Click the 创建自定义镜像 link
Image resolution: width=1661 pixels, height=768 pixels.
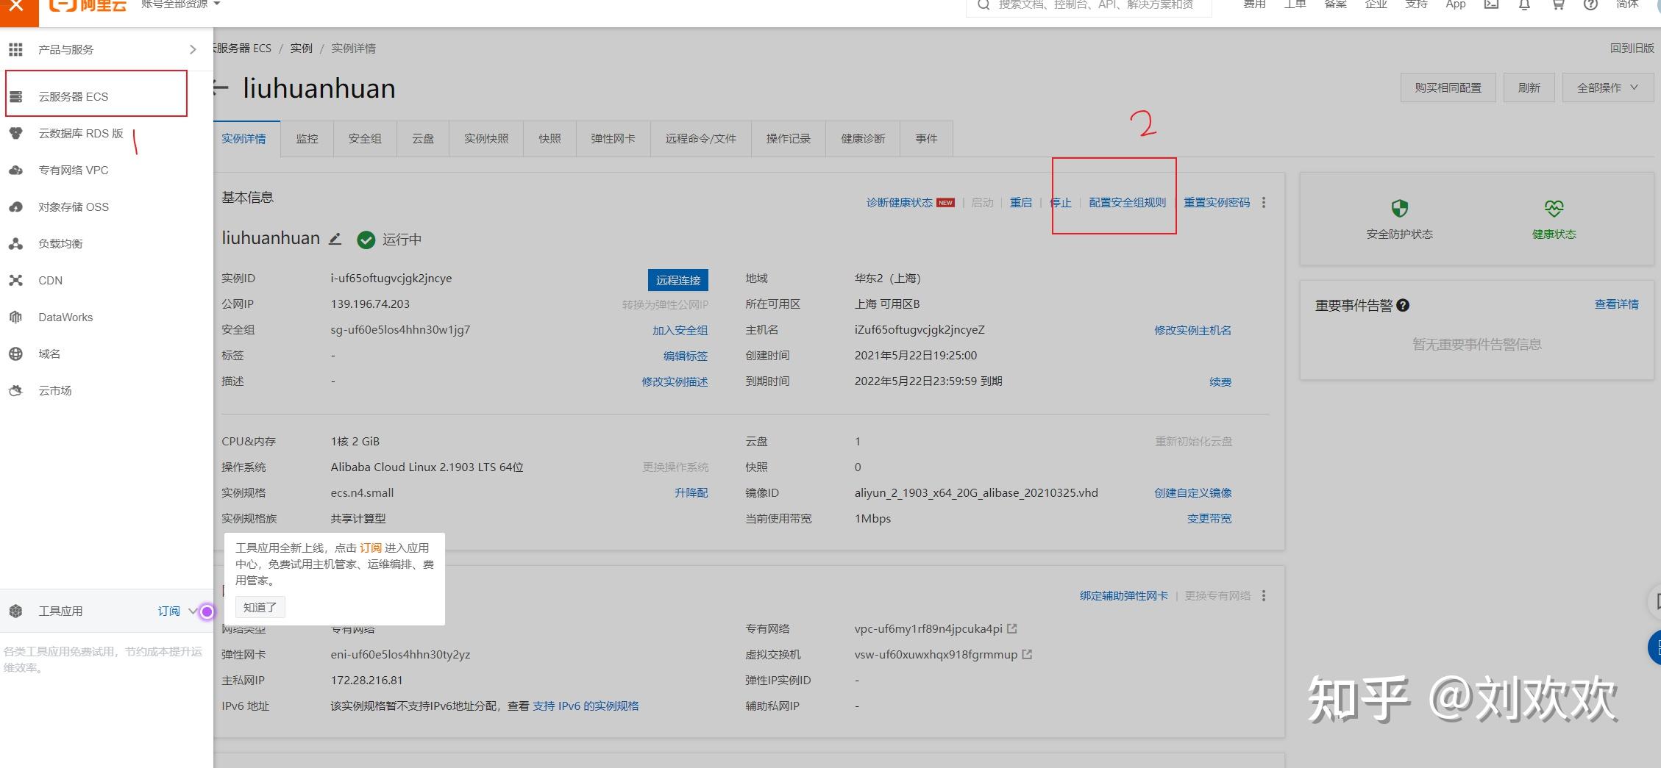pos(1193,492)
